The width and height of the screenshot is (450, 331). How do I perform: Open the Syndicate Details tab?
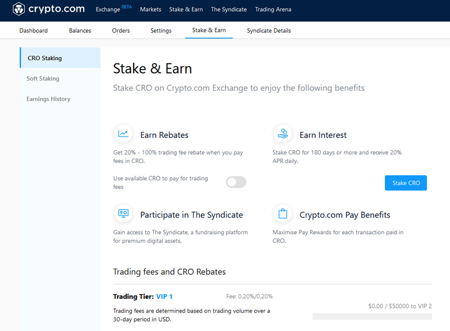[269, 31]
